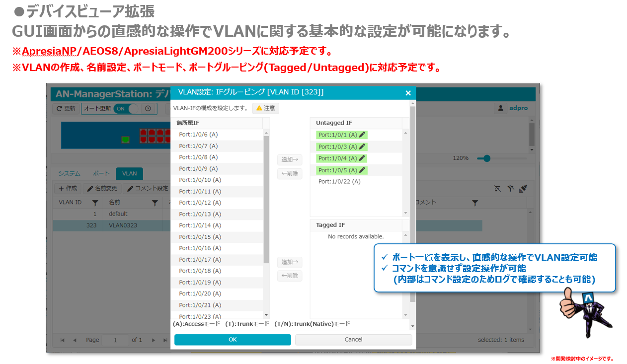Select Port:1/0/16 (A) in 無所属IF list
This screenshot has width=627, height=364.
point(217,248)
